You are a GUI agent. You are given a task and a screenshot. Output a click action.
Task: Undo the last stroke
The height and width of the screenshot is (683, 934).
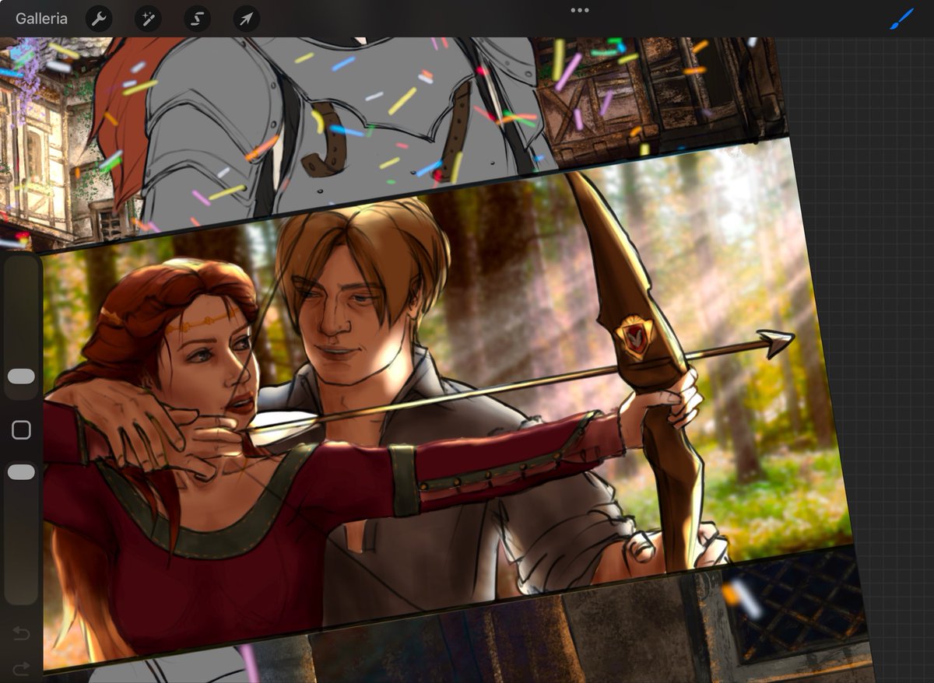[21, 634]
